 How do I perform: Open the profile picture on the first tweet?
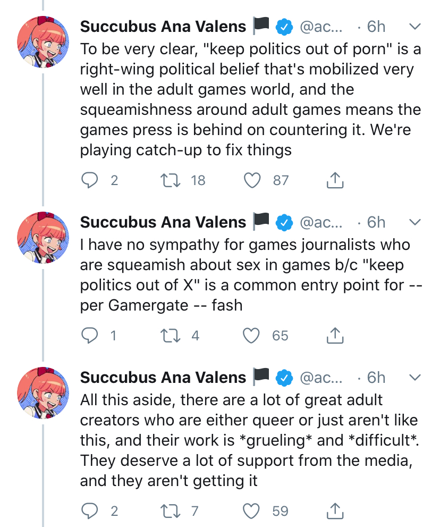tap(44, 42)
